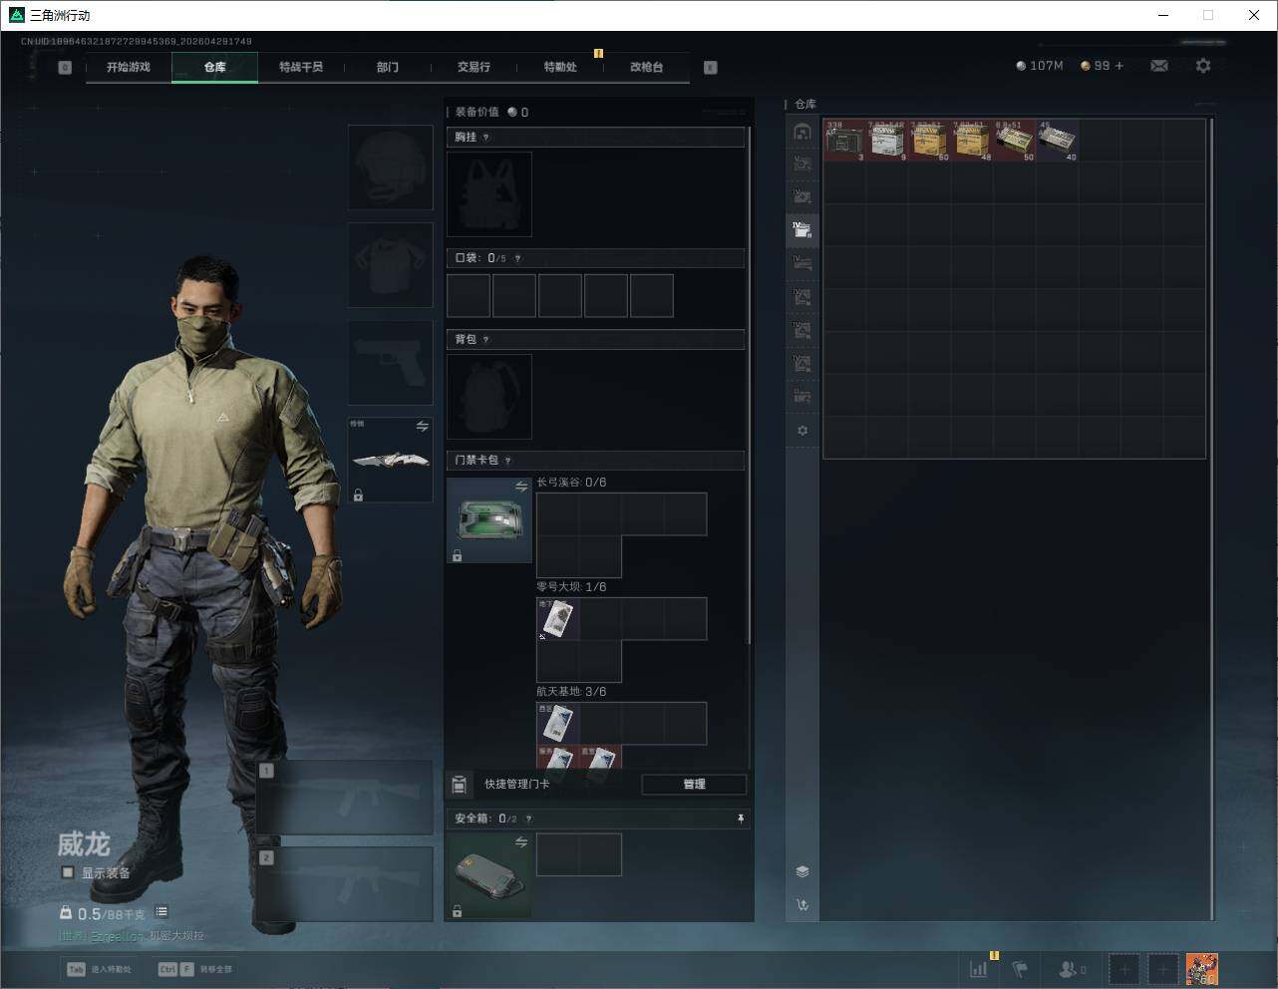Show help for 门禁卡包 section
Image resolution: width=1278 pixels, height=989 pixels.
508,461
